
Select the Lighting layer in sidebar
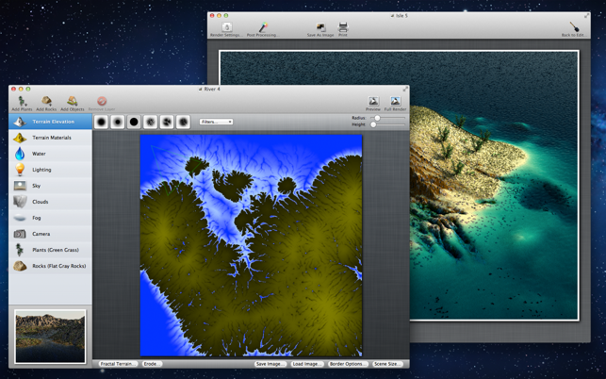click(50, 170)
